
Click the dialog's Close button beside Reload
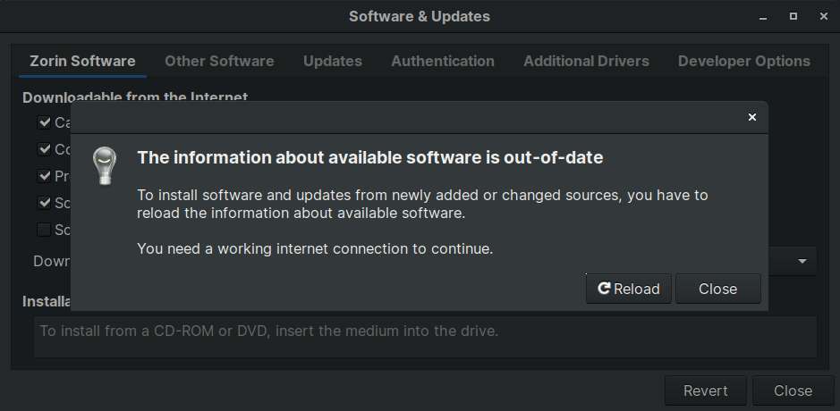pos(717,289)
